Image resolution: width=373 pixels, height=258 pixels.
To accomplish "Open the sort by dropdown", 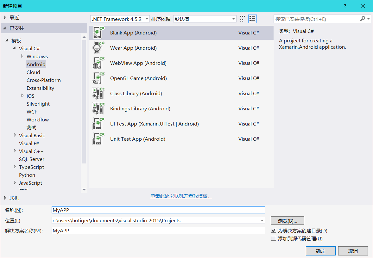I will click(205, 19).
